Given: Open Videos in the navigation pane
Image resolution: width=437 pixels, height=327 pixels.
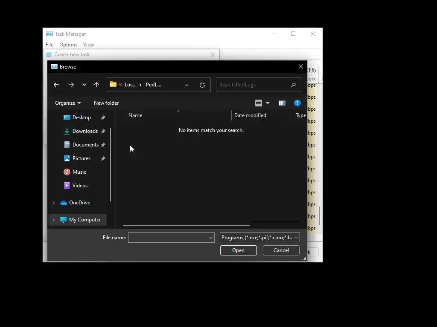Looking at the screenshot, I should 80,186.
